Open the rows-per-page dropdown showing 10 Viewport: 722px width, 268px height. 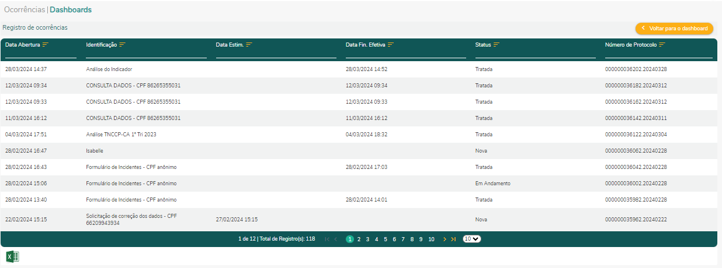click(471, 239)
